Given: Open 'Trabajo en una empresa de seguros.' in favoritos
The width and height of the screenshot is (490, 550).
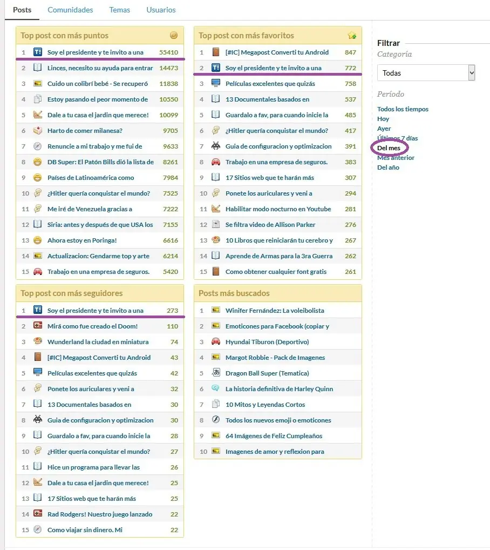Looking at the screenshot, I should [x=277, y=162].
